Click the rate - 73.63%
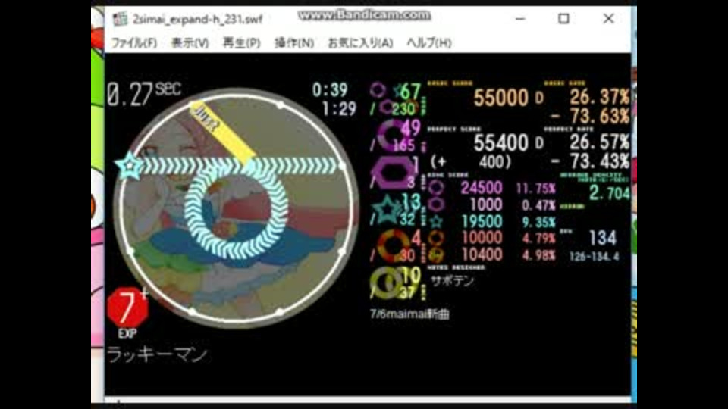728x409 pixels. tap(591, 117)
